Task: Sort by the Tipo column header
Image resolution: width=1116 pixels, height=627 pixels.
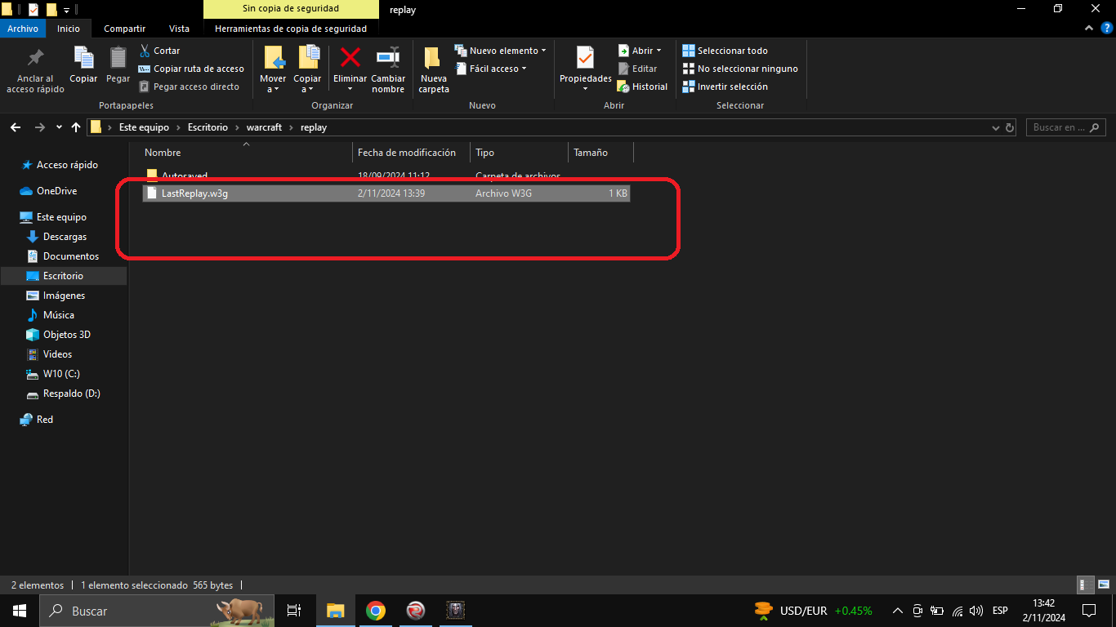Action: 520,153
